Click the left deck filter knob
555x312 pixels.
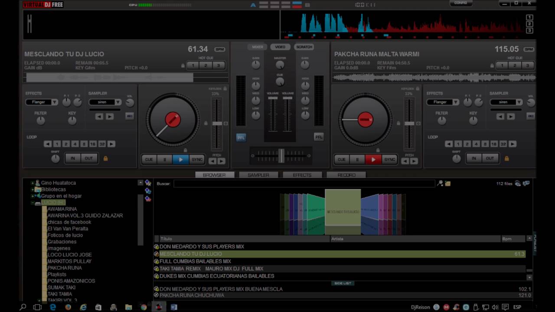40,121
